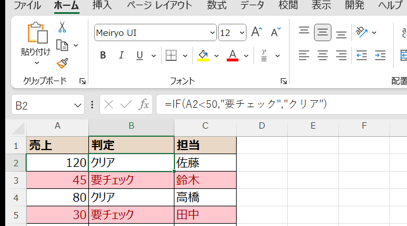Toggle Bold formatting
The height and width of the screenshot is (226, 407).
(103, 55)
